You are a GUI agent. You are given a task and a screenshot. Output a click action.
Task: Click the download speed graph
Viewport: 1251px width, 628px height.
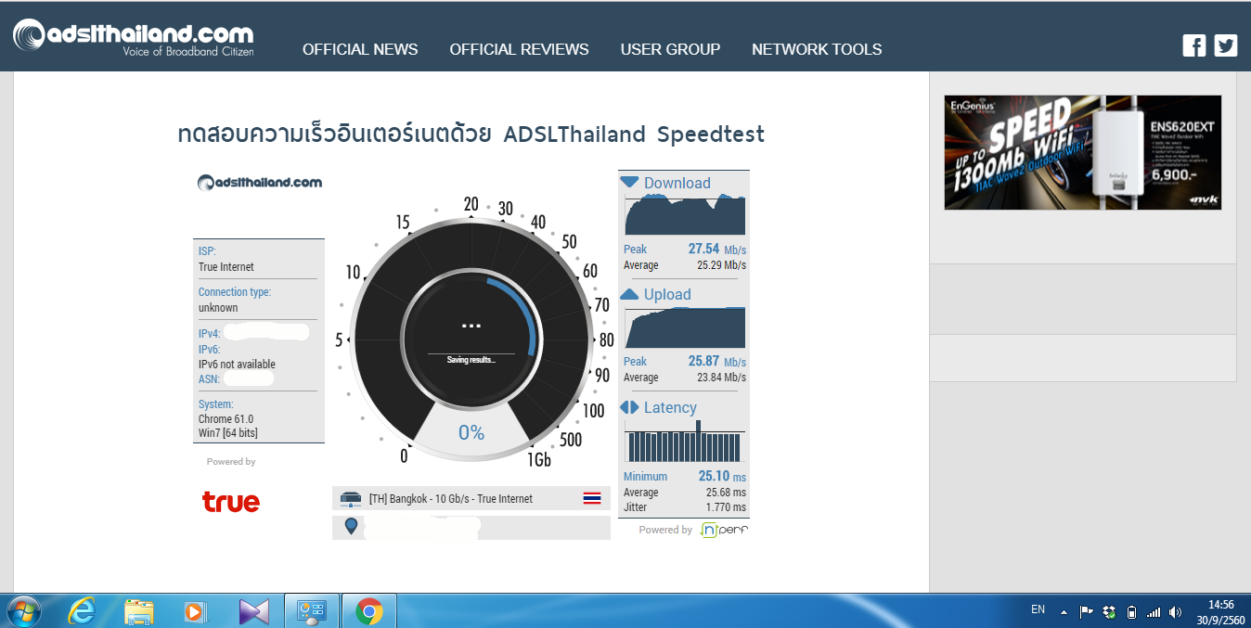(685, 214)
